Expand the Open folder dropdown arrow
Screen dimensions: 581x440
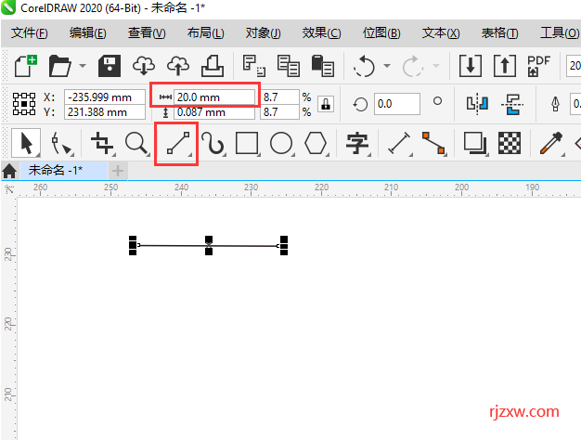83,67
